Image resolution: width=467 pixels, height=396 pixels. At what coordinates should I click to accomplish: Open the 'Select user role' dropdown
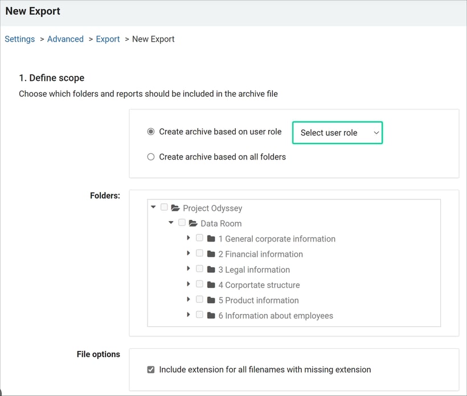[x=337, y=133]
